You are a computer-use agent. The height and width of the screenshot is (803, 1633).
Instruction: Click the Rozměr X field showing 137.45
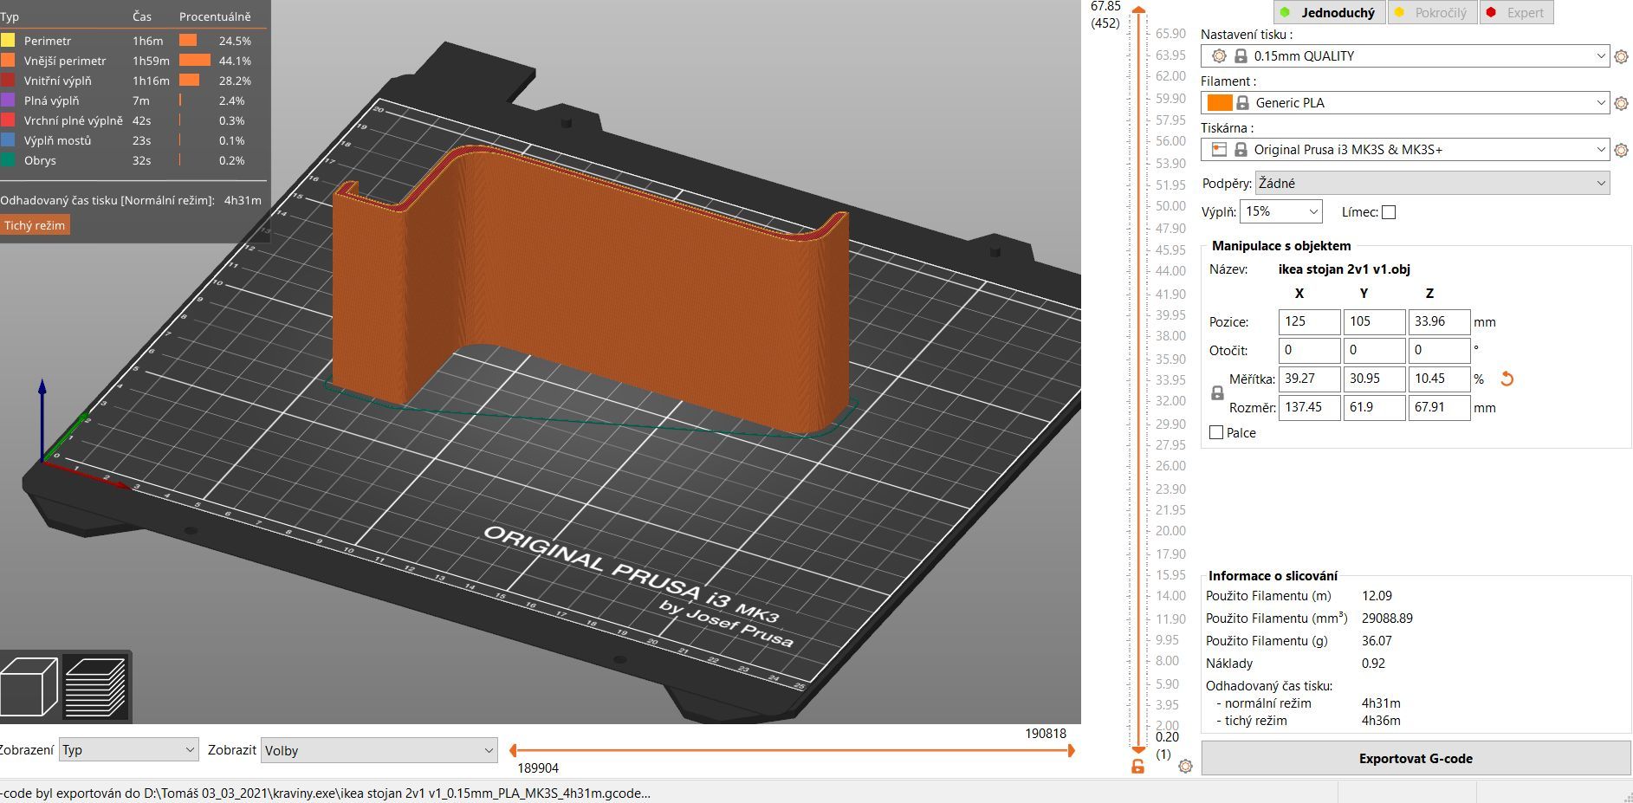[1309, 407]
